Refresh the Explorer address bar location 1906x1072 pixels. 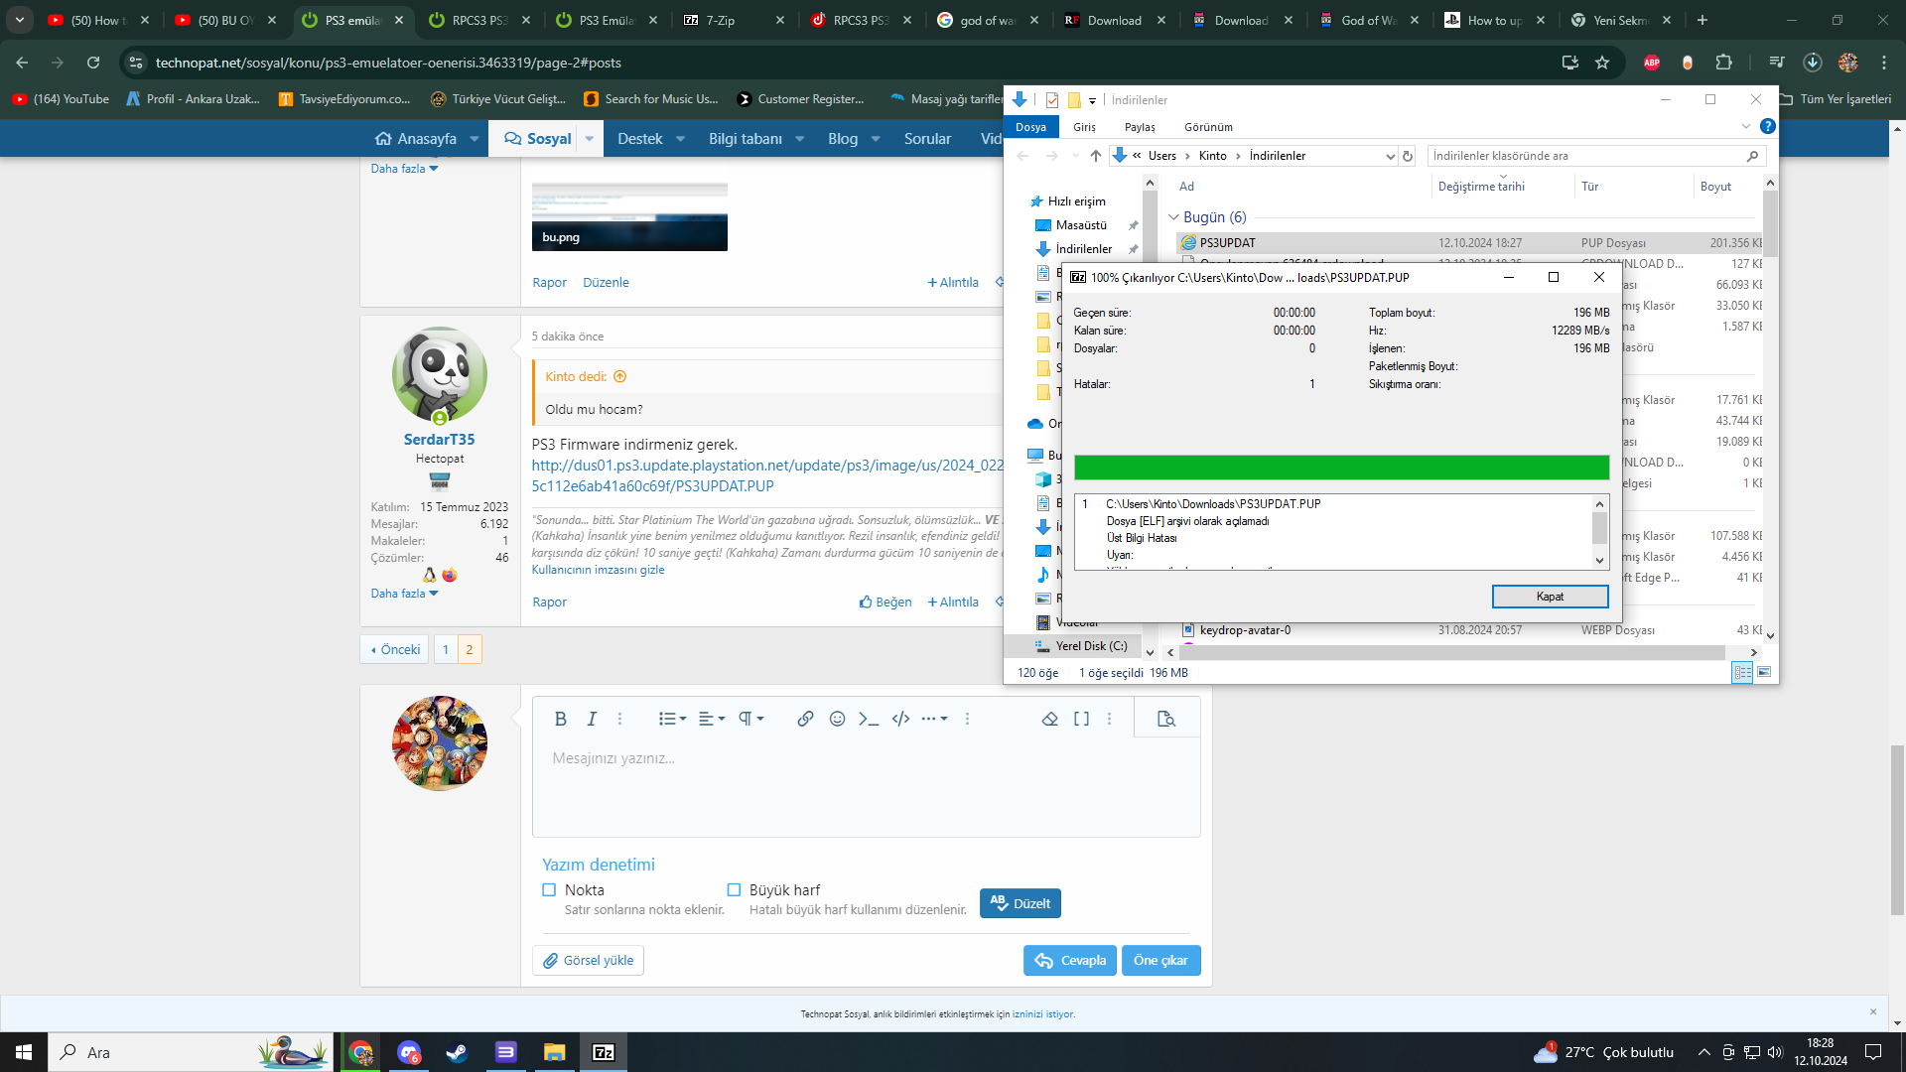click(1407, 156)
